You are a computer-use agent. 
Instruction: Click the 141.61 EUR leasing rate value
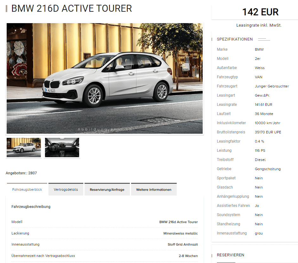tap(263, 105)
